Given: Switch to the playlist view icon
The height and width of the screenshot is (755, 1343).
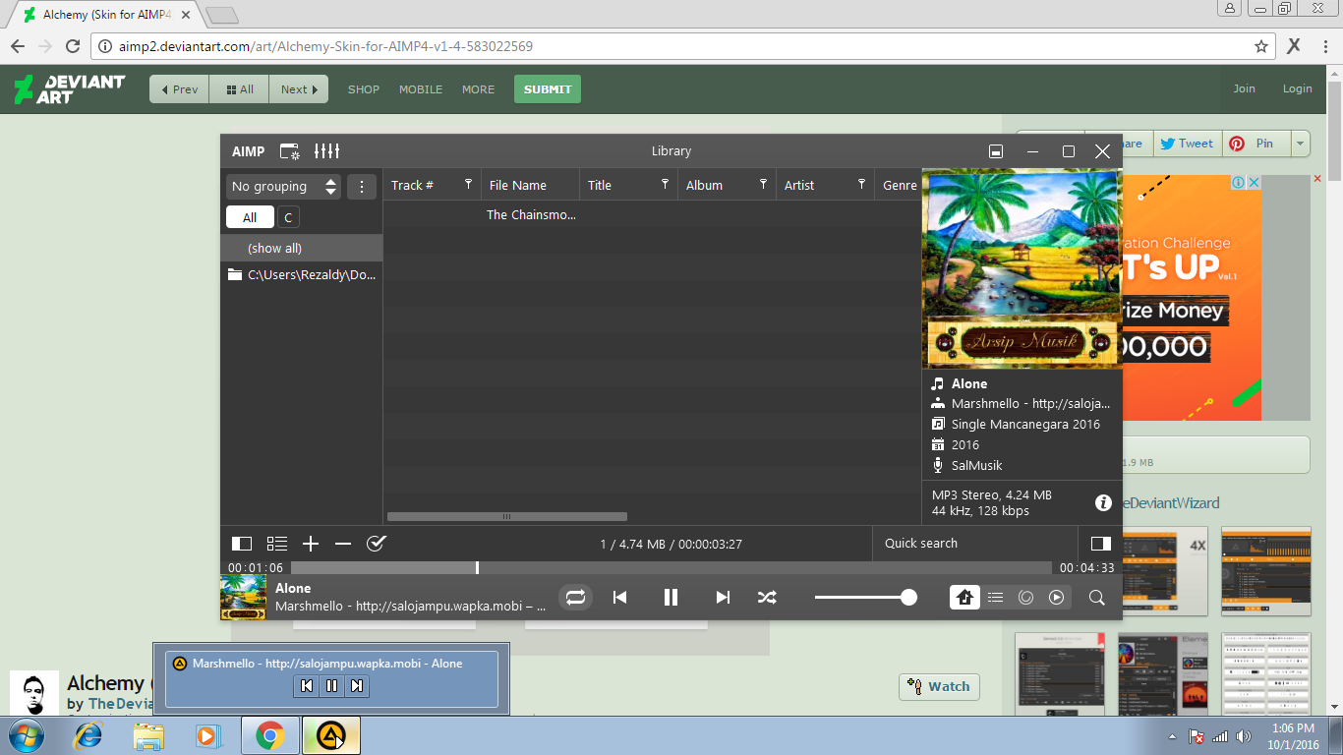Looking at the screenshot, I should [996, 597].
